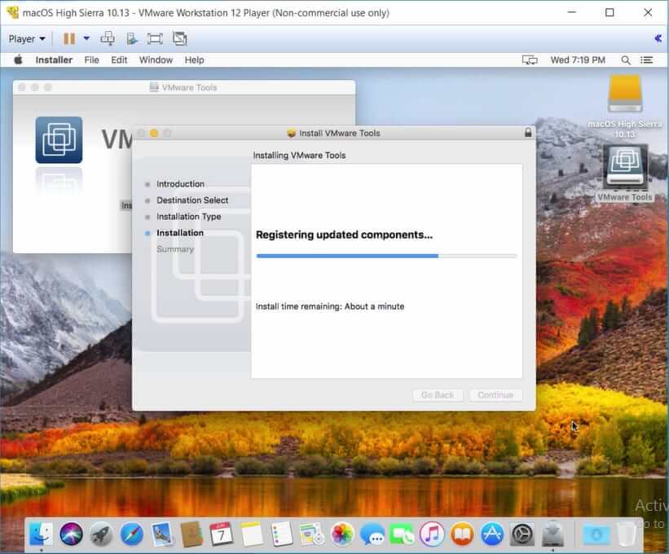Open Mail from the dock
669x554 pixels.
click(x=161, y=534)
